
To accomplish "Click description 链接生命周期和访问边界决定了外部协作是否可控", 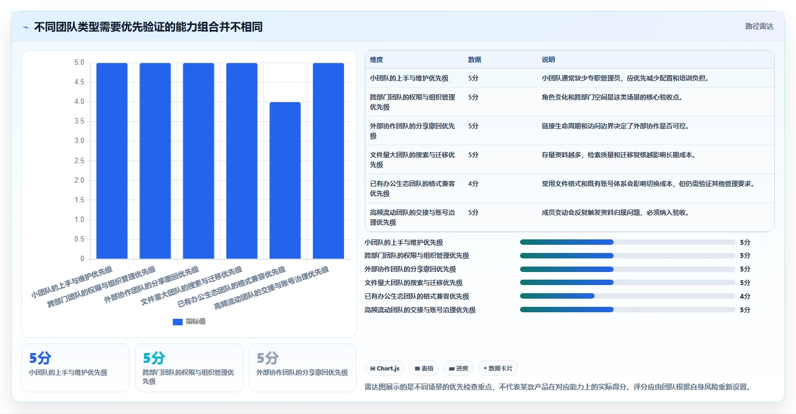I will click(x=615, y=126).
